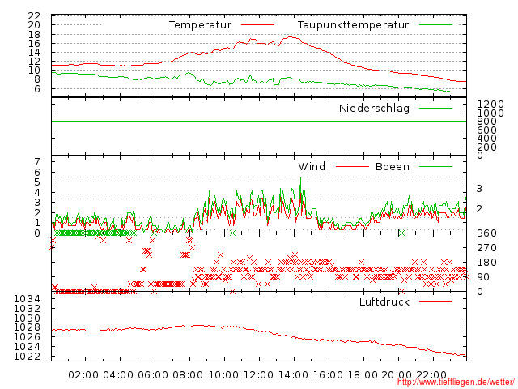Click the 10:00 time axis label
Viewport: 518px width, 389px height.
point(223,375)
